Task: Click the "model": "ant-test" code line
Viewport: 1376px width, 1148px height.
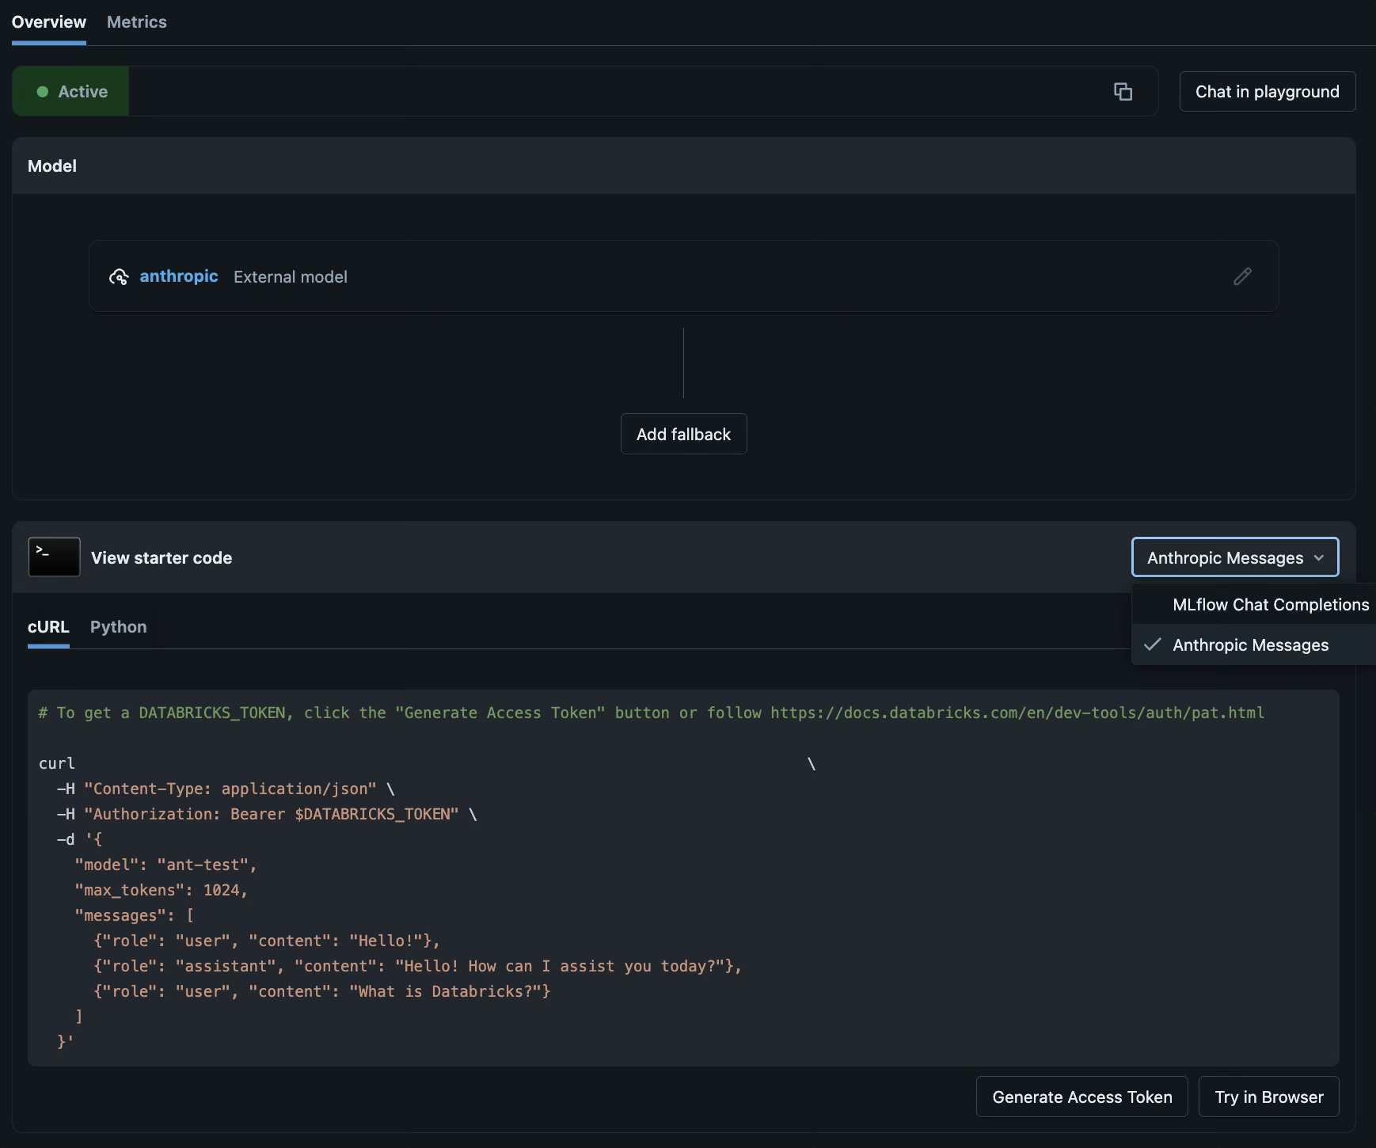Action: pos(165,865)
